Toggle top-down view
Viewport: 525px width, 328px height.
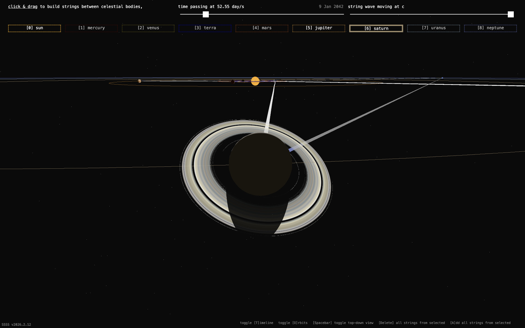(343, 323)
